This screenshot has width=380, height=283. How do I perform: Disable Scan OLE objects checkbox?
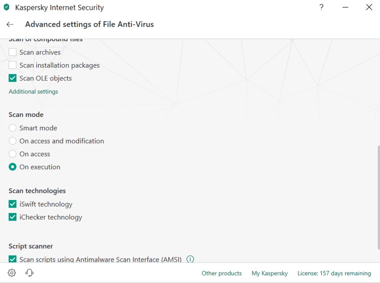(x=13, y=78)
